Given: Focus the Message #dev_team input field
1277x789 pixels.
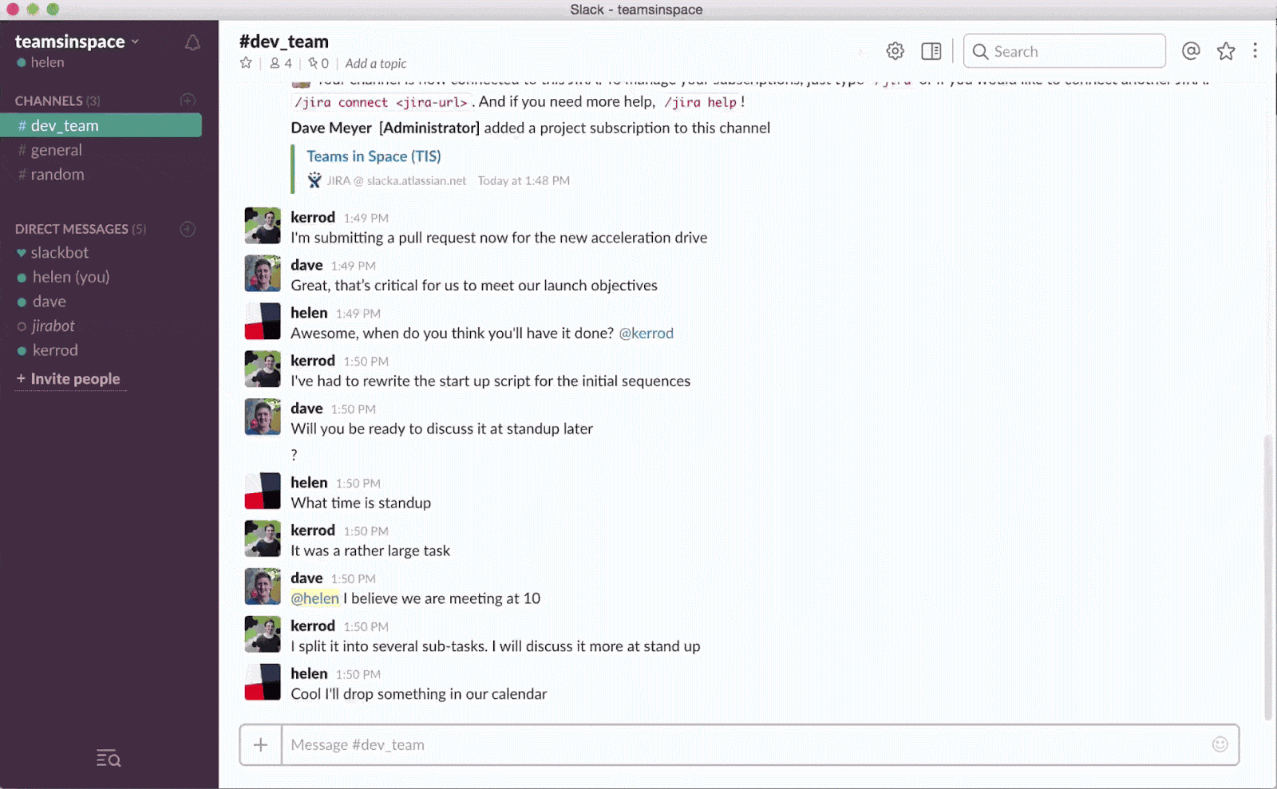Looking at the screenshot, I should coord(742,744).
